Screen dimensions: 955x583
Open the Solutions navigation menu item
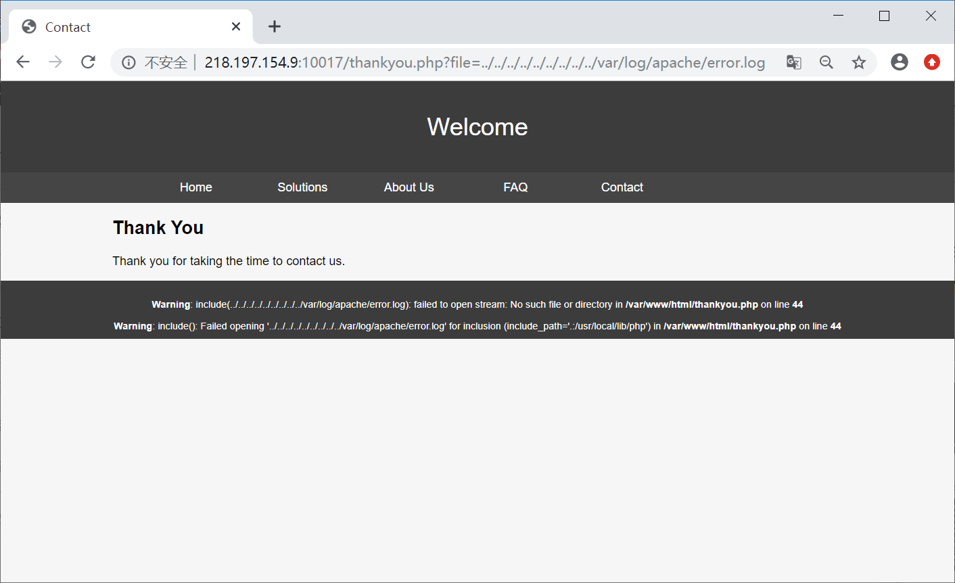[x=302, y=187]
